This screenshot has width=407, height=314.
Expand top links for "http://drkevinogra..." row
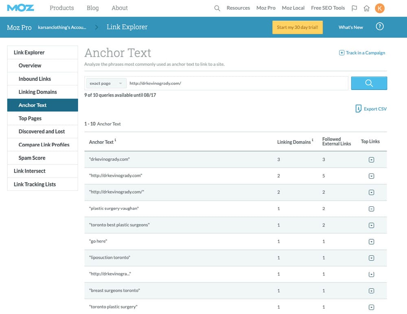(x=371, y=274)
